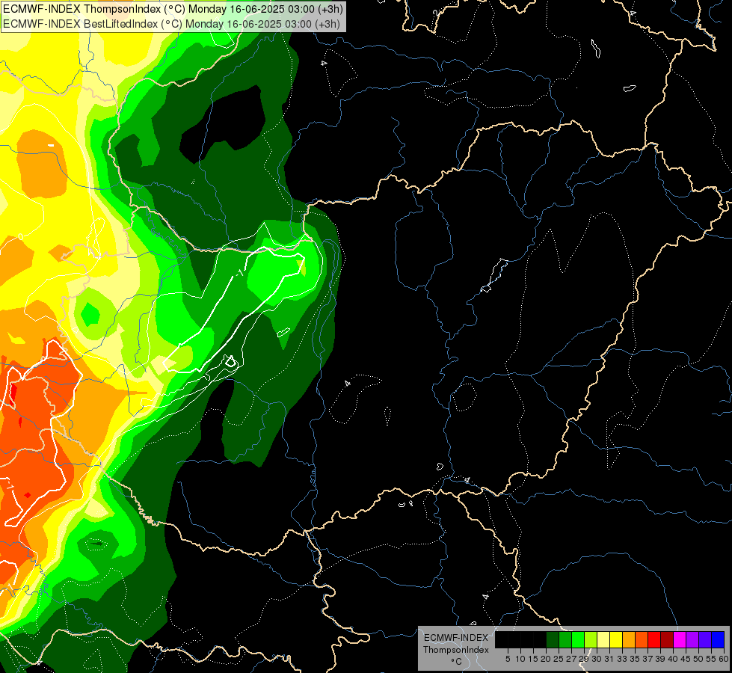This screenshot has width=732, height=673.
Task: Click the legend label 'ECMWF-INDEX'
Action: click(x=456, y=638)
